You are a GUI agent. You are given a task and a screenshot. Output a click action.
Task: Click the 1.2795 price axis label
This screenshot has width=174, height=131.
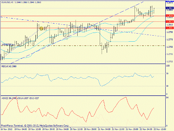(x=170, y=32)
